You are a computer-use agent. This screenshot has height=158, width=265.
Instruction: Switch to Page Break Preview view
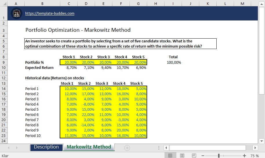pos(194,156)
